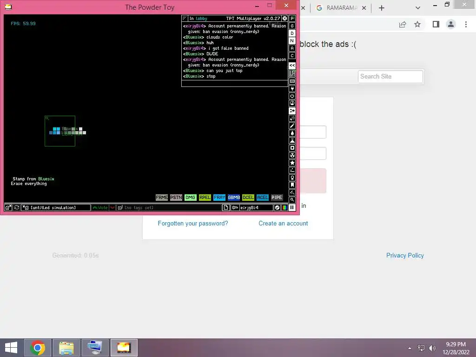Select the ACEL element
This screenshot has width=476, height=357.
click(x=263, y=197)
